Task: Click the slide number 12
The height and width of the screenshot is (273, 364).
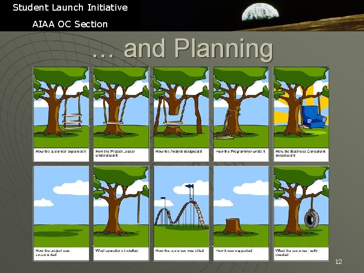Action: click(x=338, y=262)
